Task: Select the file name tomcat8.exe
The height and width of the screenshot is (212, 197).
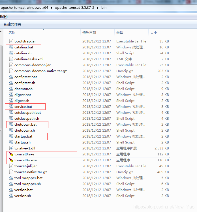Action: point(24,154)
